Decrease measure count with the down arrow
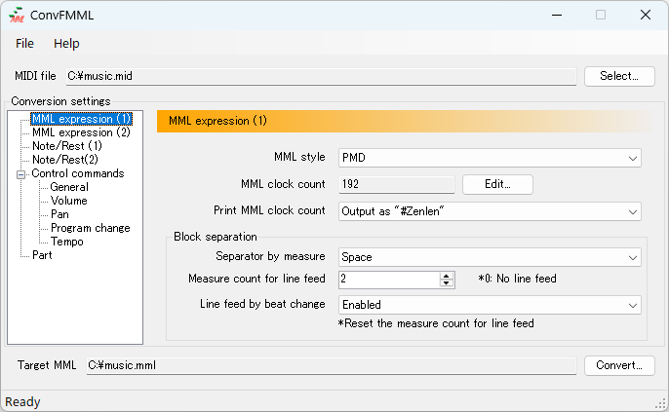 pos(447,284)
